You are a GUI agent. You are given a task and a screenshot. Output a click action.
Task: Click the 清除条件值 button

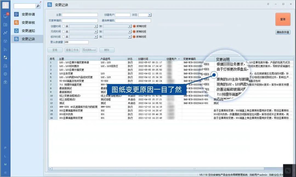tap(283, 32)
